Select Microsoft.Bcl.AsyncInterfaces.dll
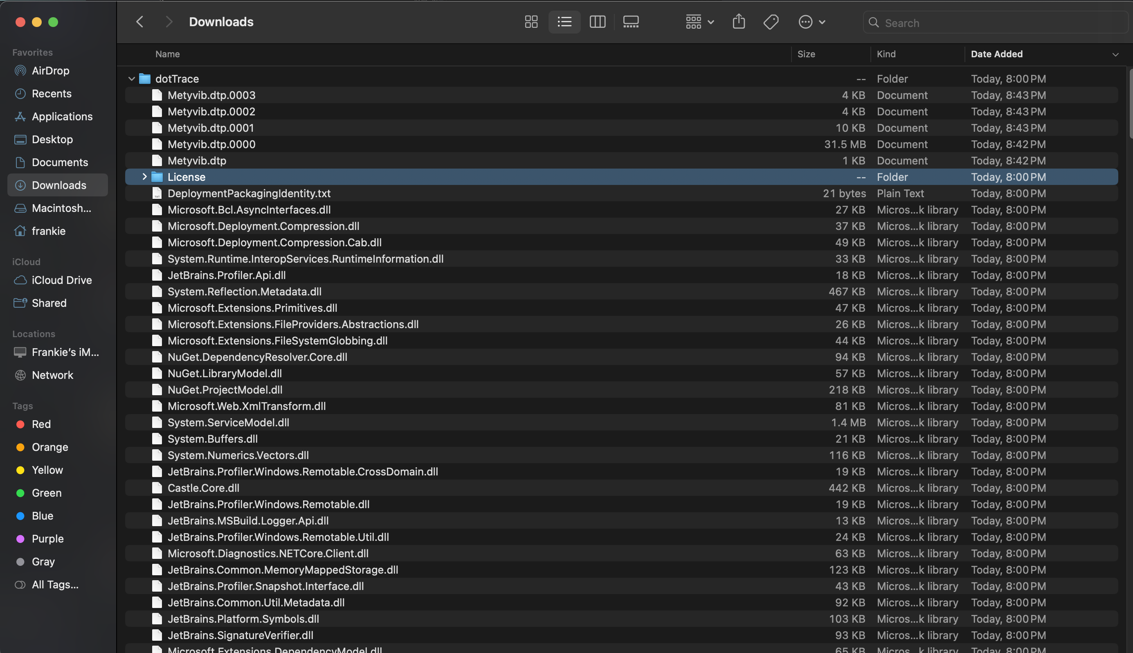 (x=621, y=209)
